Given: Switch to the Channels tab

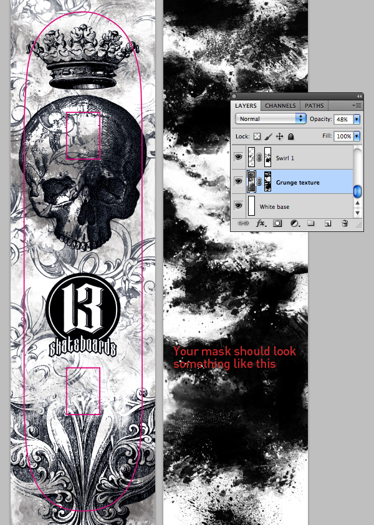Looking at the screenshot, I should click(x=280, y=106).
